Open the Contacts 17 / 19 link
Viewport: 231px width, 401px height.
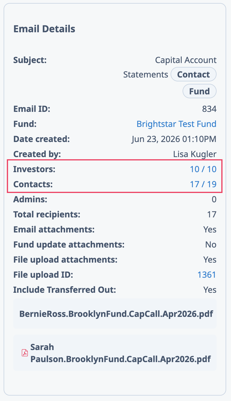(203, 184)
